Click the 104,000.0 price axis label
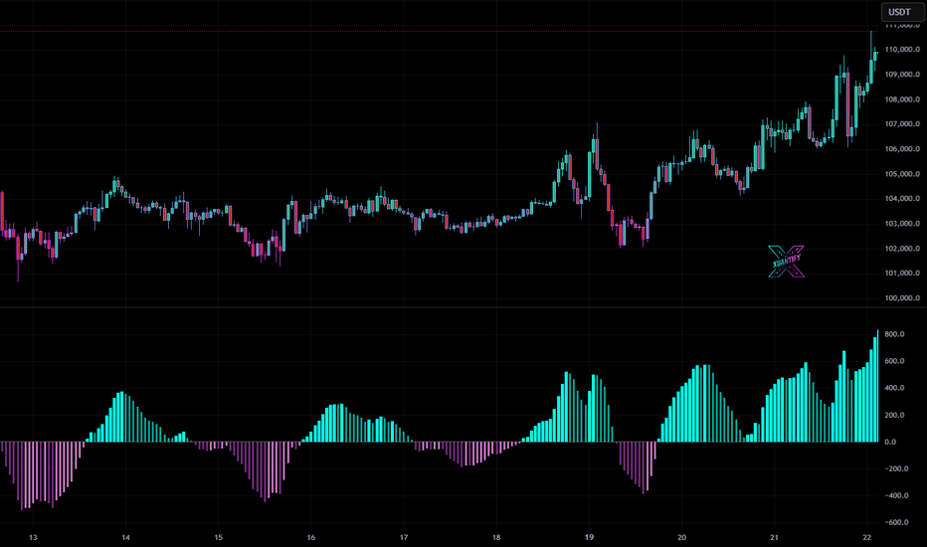This screenshot has width=927, height=547. tap(902, 199)
